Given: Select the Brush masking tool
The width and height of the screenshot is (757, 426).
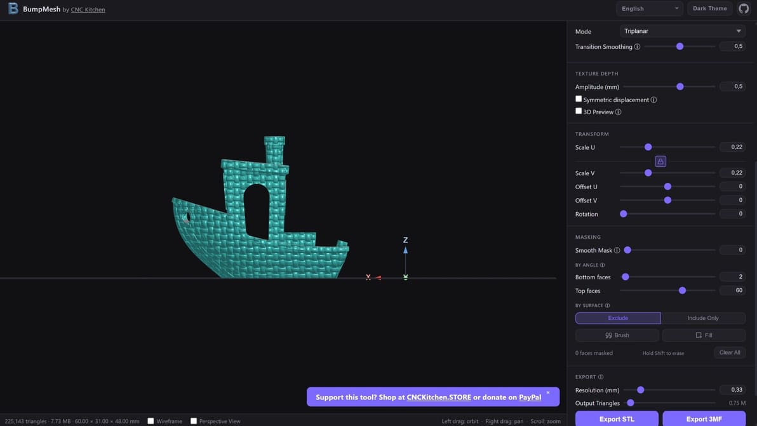Looking at the screenshot, I should [617, 335].
